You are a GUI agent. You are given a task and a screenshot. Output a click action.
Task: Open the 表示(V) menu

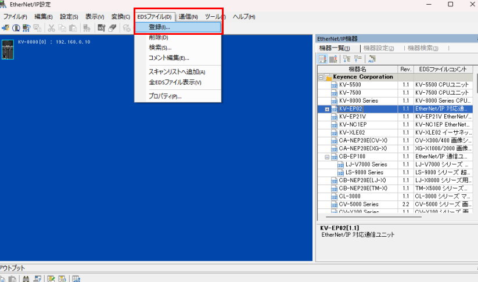coord(95,17)
